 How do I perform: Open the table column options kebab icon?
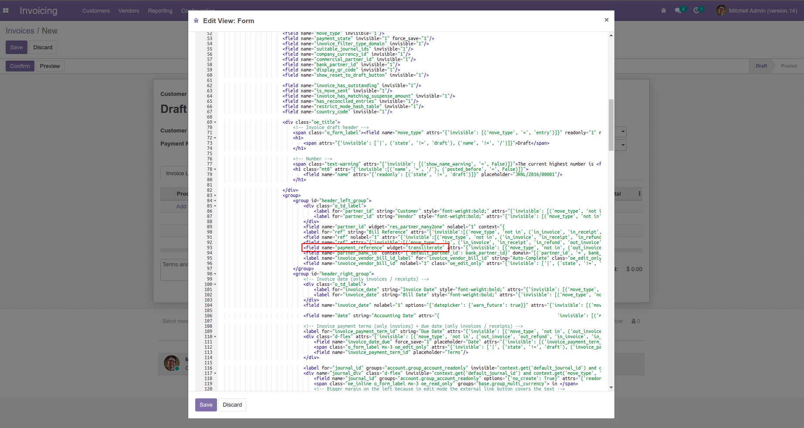coord(639,194)
